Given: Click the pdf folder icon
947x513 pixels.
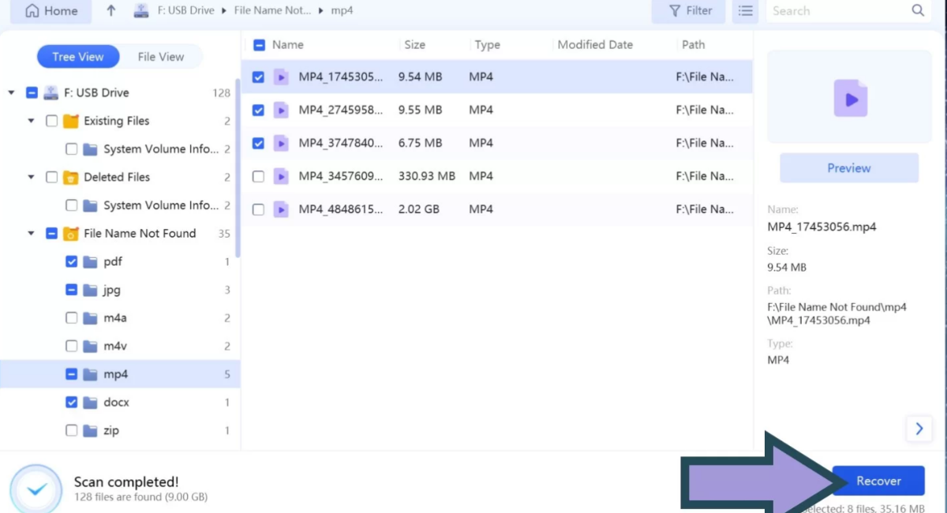Looking at the screenshot, I should [90, 261].
